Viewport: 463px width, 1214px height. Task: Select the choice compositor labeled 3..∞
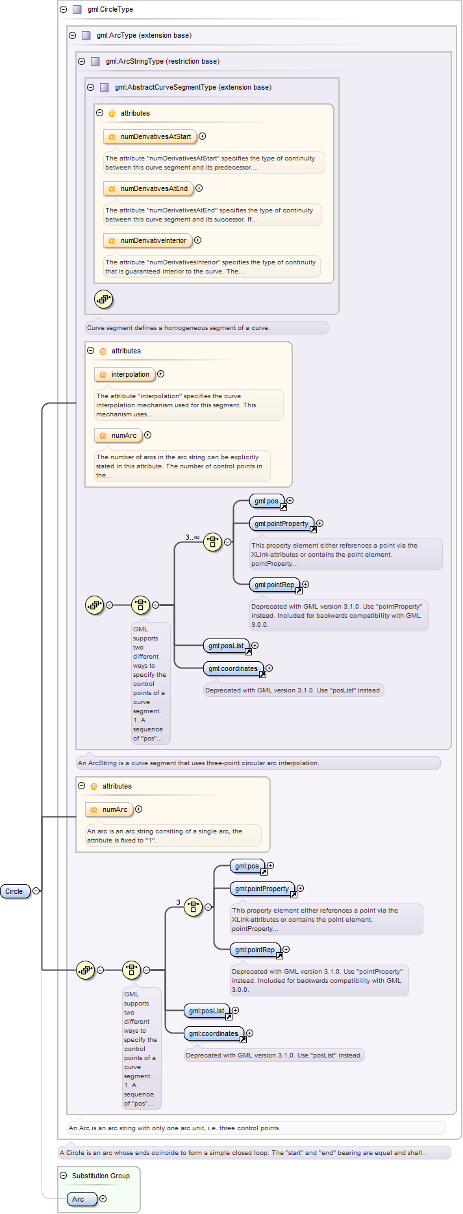point(213,542)
